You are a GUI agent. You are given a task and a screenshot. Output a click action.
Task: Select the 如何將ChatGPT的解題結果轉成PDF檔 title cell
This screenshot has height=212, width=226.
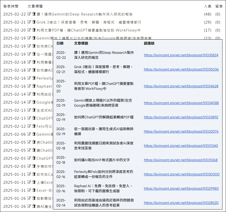coord(104,117)
